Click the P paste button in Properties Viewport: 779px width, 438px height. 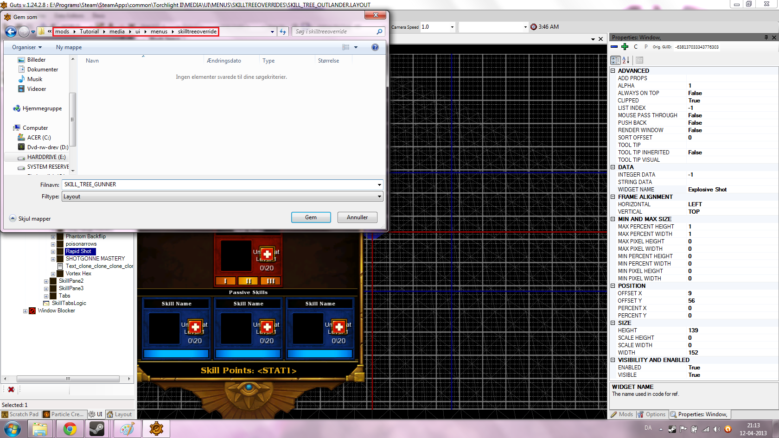click(x=646, y=47)
